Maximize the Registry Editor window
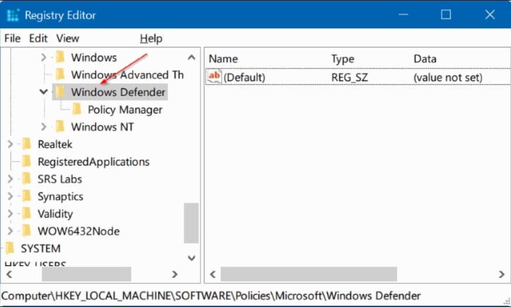The height and width of the screenshot is (307, 511). tap(446, 14)
